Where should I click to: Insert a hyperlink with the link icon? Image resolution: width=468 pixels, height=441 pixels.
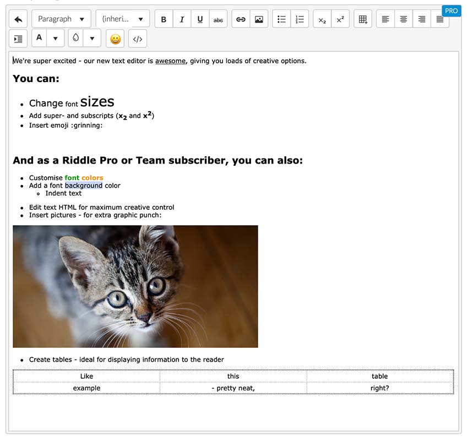click(241, 19)
